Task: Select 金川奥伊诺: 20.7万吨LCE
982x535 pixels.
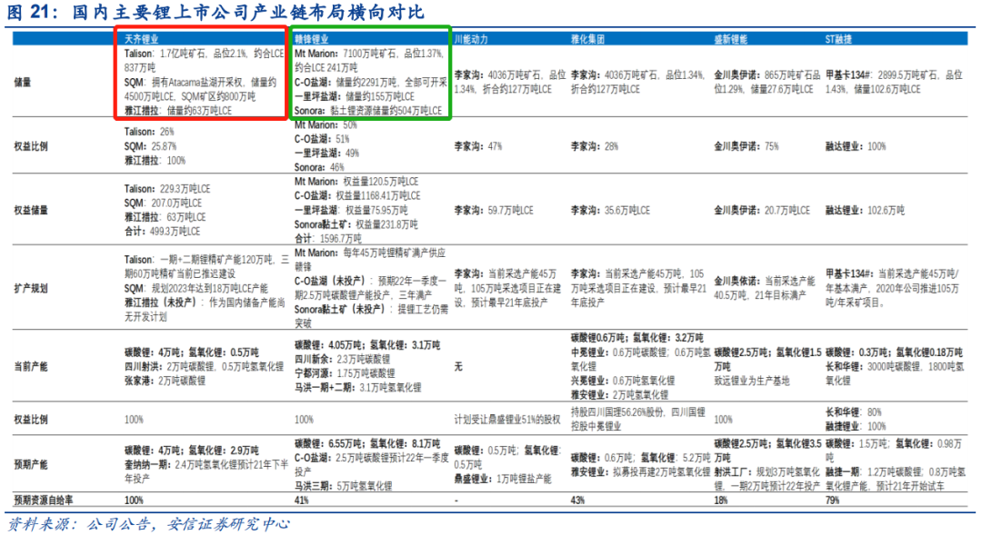Action: tap(762, 210)
